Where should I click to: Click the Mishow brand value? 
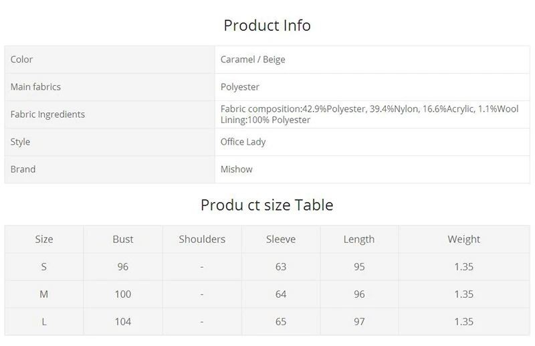pos(237,169)
